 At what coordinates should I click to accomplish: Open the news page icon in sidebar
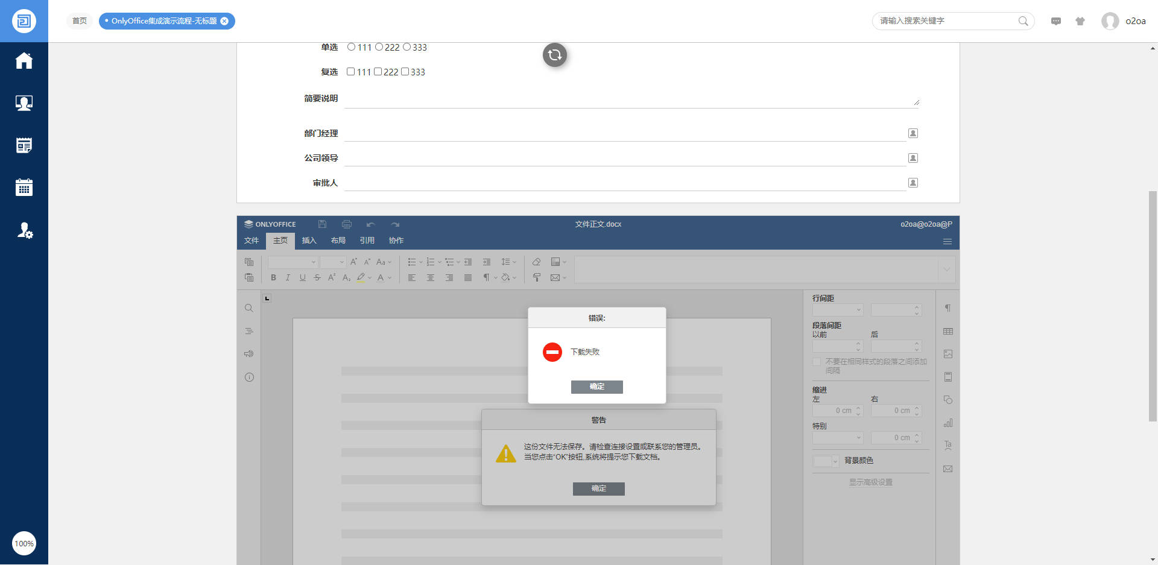tap(24, 145)
